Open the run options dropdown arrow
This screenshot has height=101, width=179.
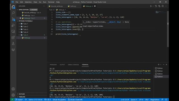[153, 6]
